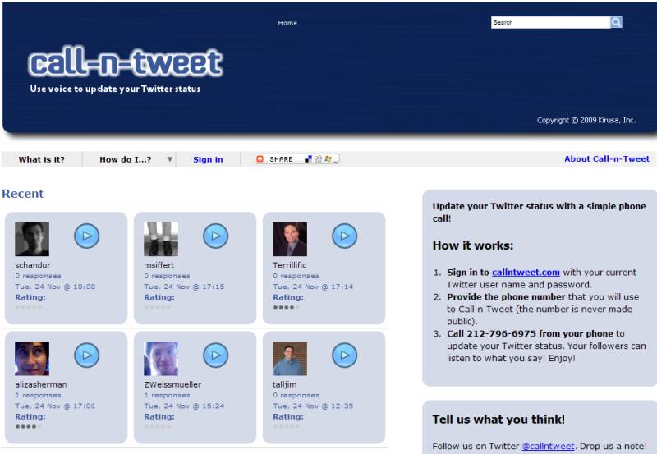Play talljim's voice tweet
This screenshot has width=657, height=454.
[344, 355]
